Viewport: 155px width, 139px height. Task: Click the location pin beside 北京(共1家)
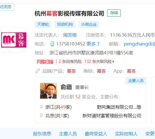point(41,116)
